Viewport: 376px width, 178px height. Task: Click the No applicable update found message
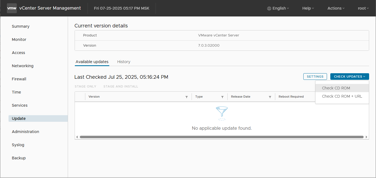[222, 128]
